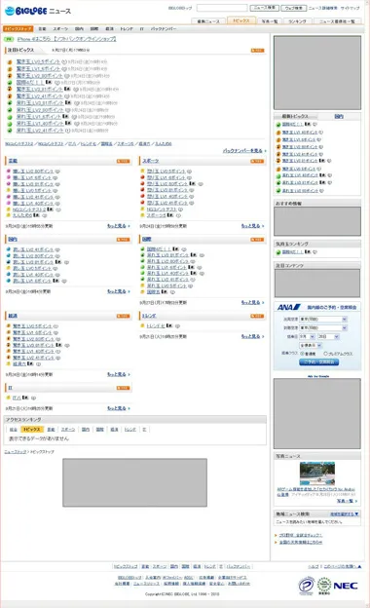
Task: Open the photo news thumbnail image
Action: coord(316,474)
